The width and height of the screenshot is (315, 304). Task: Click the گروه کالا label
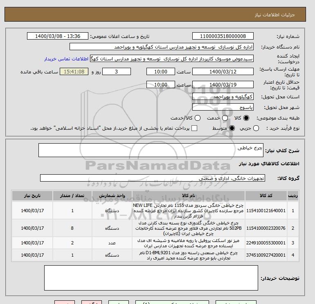point(288,178)
